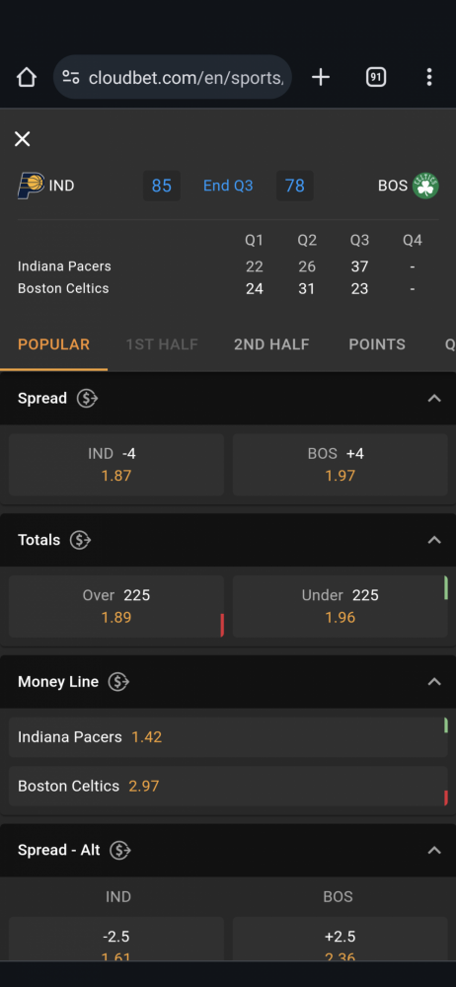Pick Boston Celtics money line 2.97
Screen dimensions: 456x987
pos(228,787)
